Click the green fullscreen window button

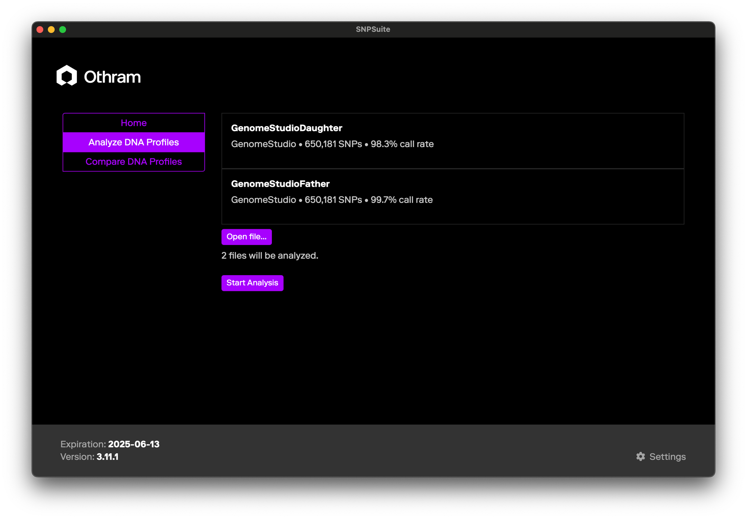pyautogui.click(x=63, y=29)
